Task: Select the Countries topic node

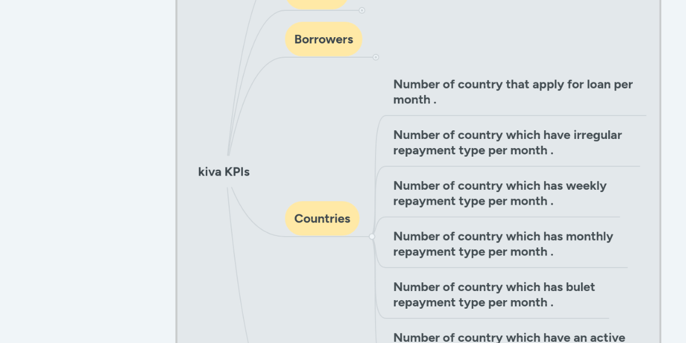Action: pyautogui.click(x=322, y=218)
